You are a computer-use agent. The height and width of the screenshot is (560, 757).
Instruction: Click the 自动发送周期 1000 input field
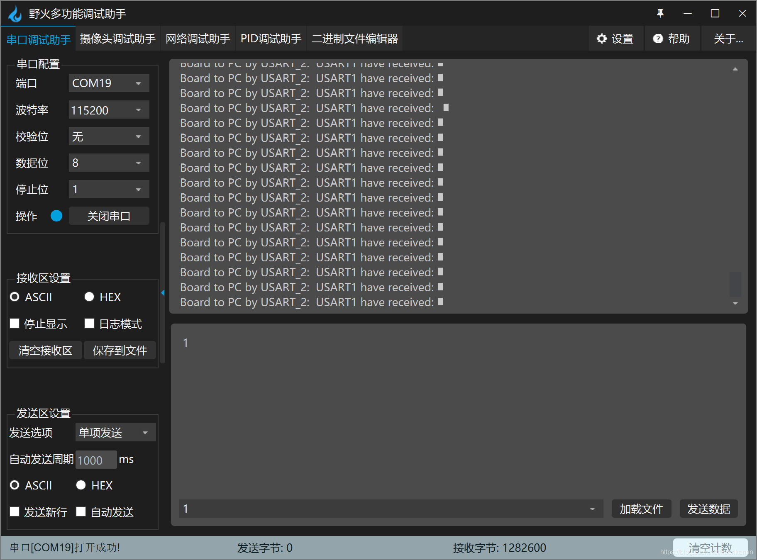[96, 460]
